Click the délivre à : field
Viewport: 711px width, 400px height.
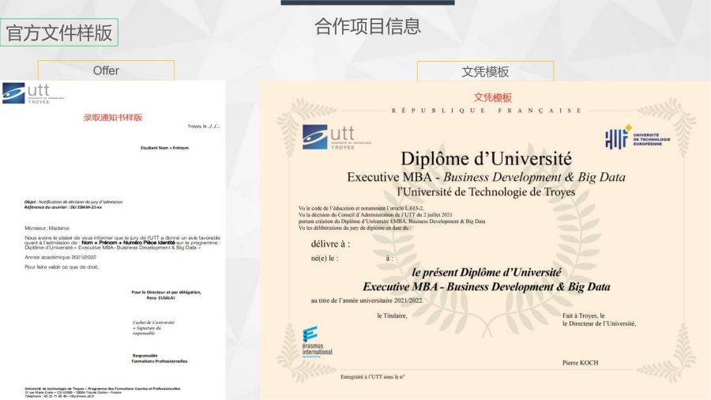(330, 243)
